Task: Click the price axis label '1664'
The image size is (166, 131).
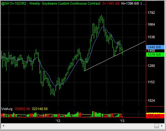Action: pos(151,24)
